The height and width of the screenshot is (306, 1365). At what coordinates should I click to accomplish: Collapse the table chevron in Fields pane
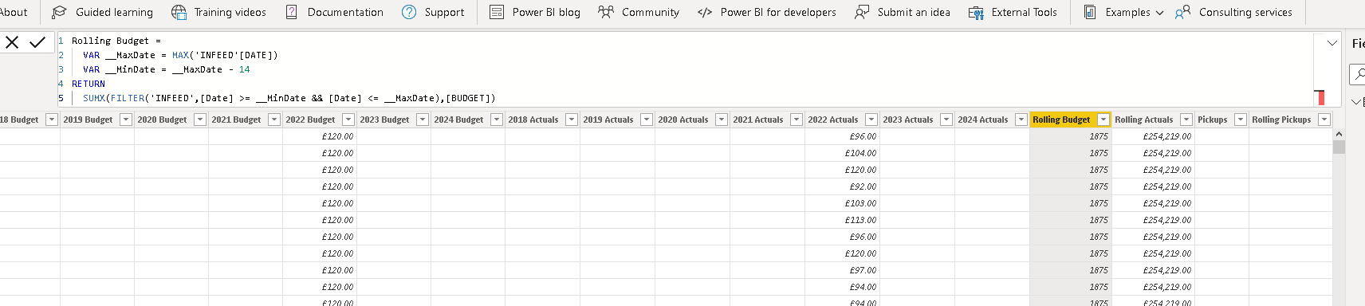(1356, 102)
